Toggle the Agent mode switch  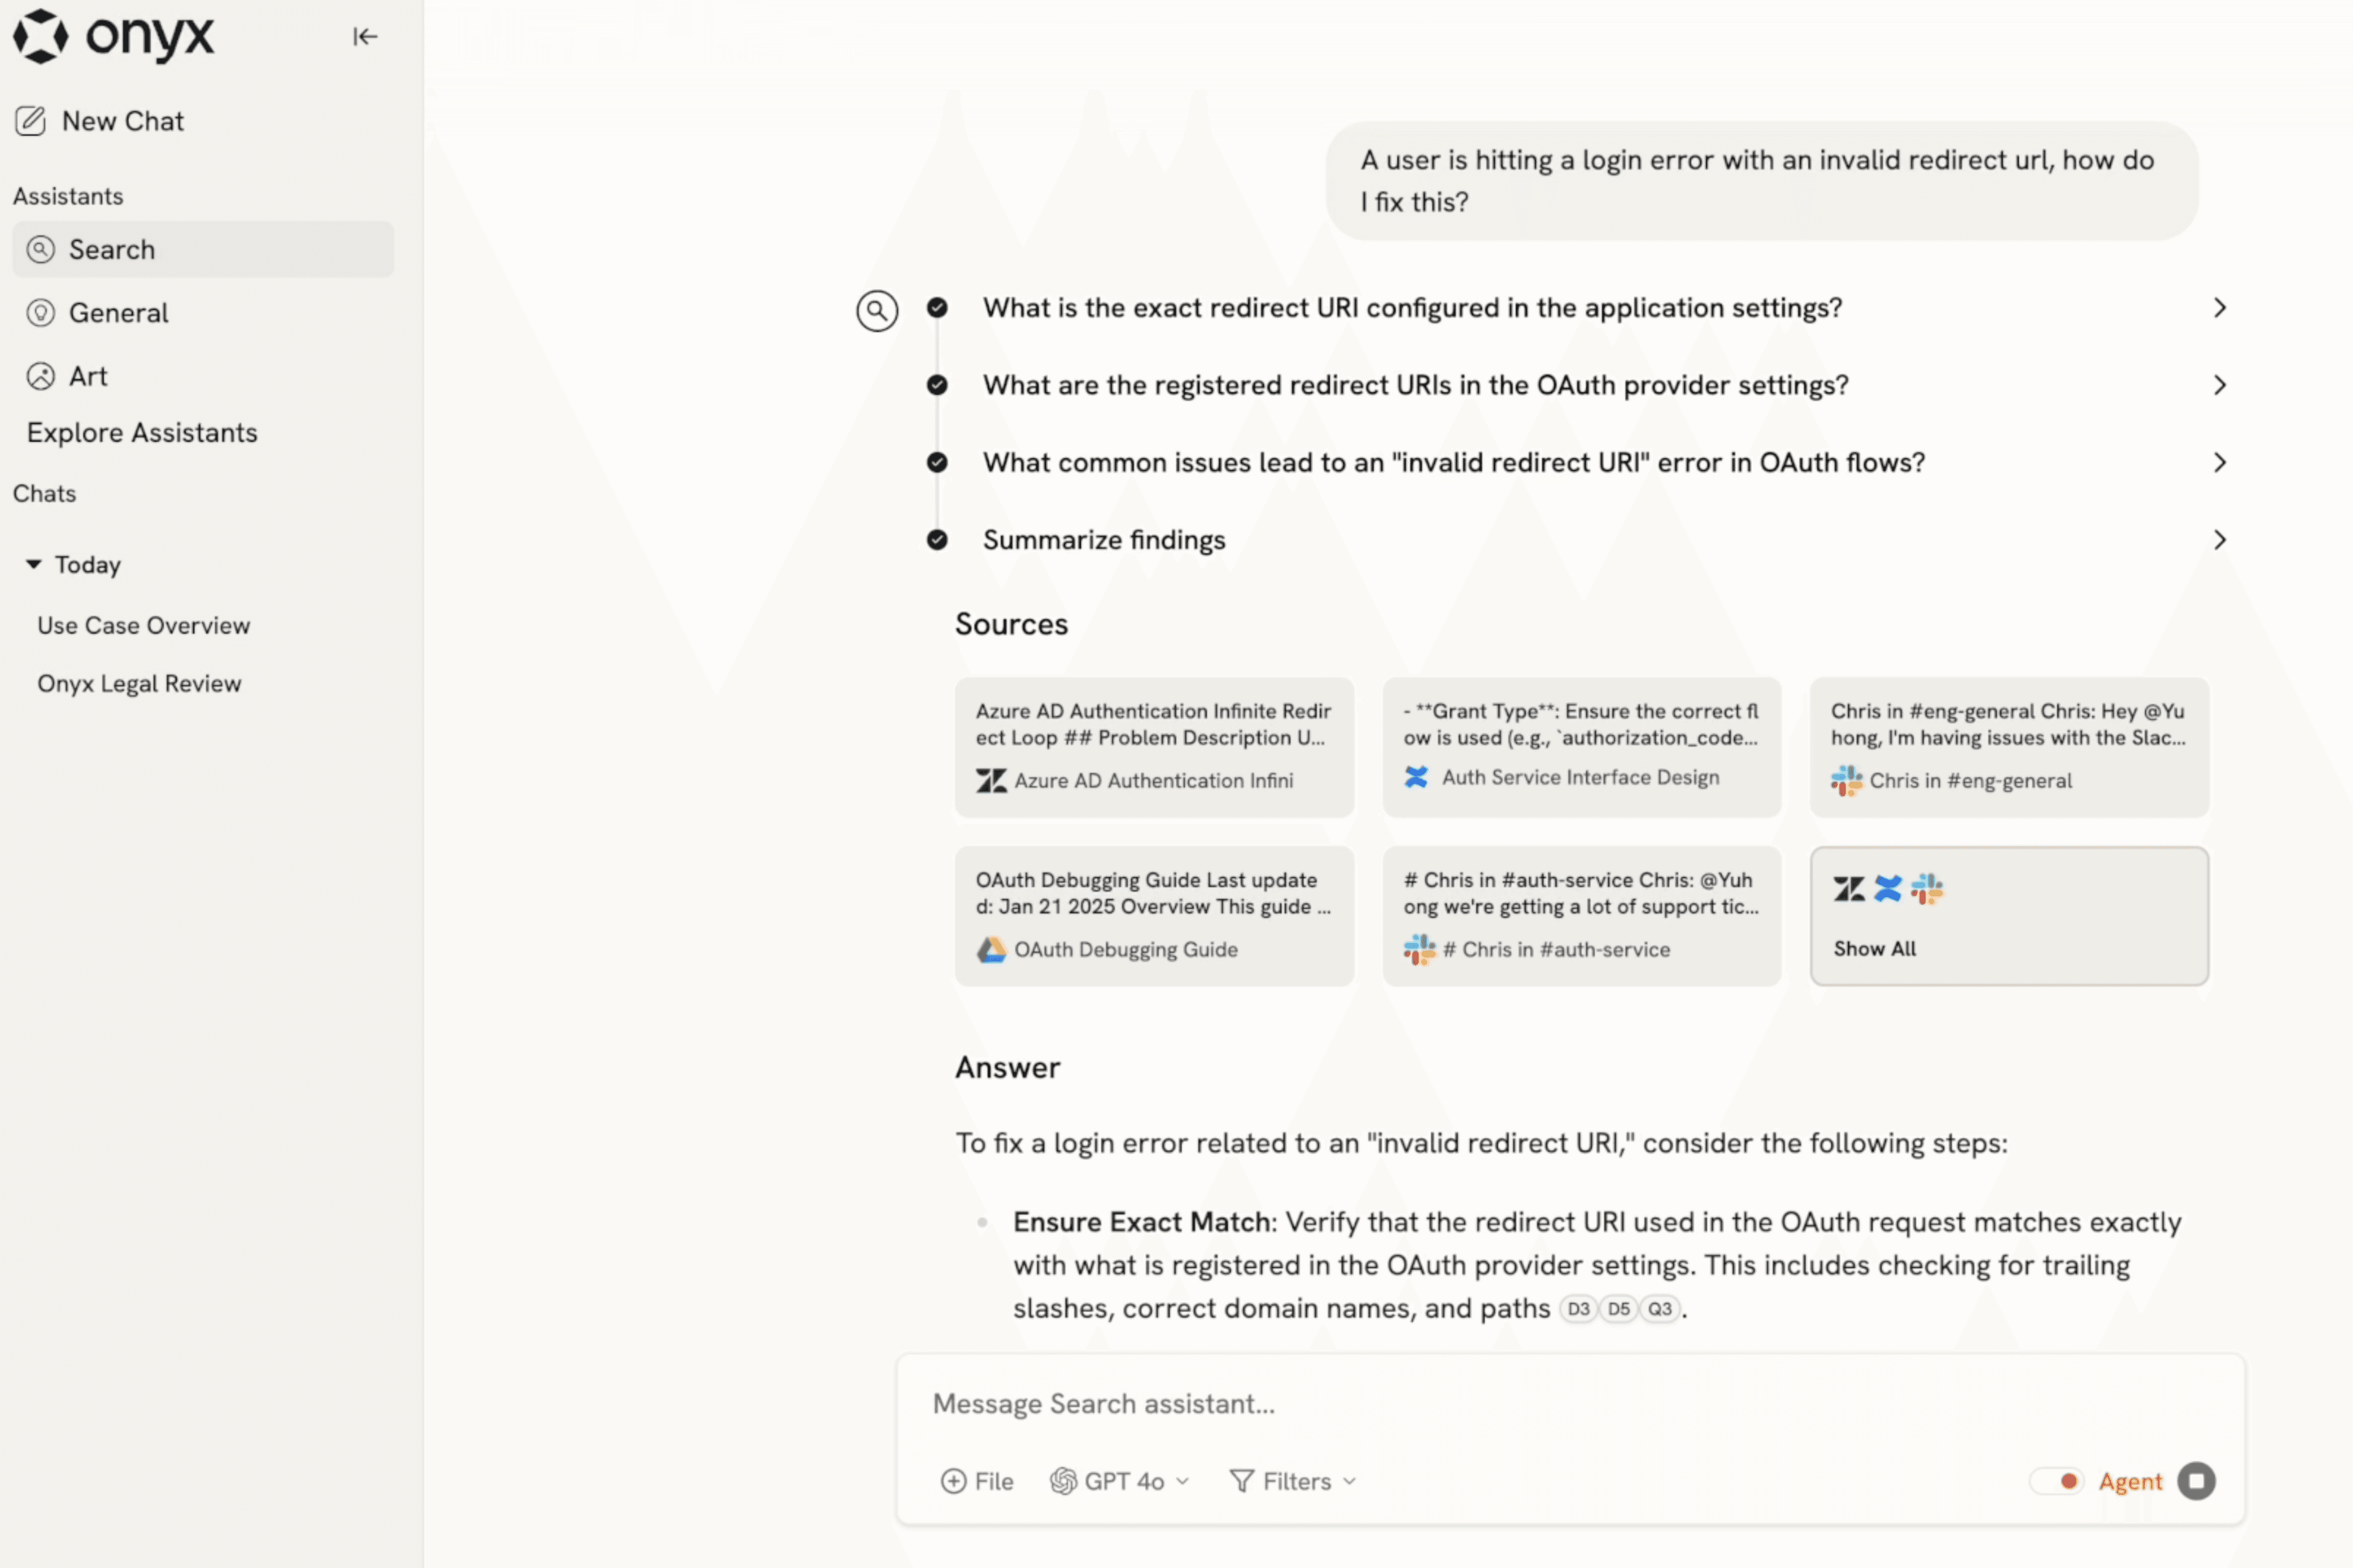coord(2056,1481)
